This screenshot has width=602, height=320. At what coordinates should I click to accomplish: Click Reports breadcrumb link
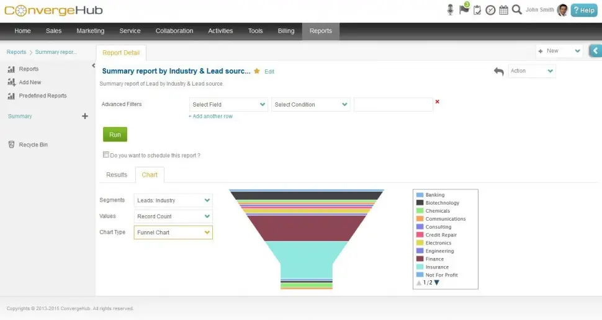click(x=16, y=52)
